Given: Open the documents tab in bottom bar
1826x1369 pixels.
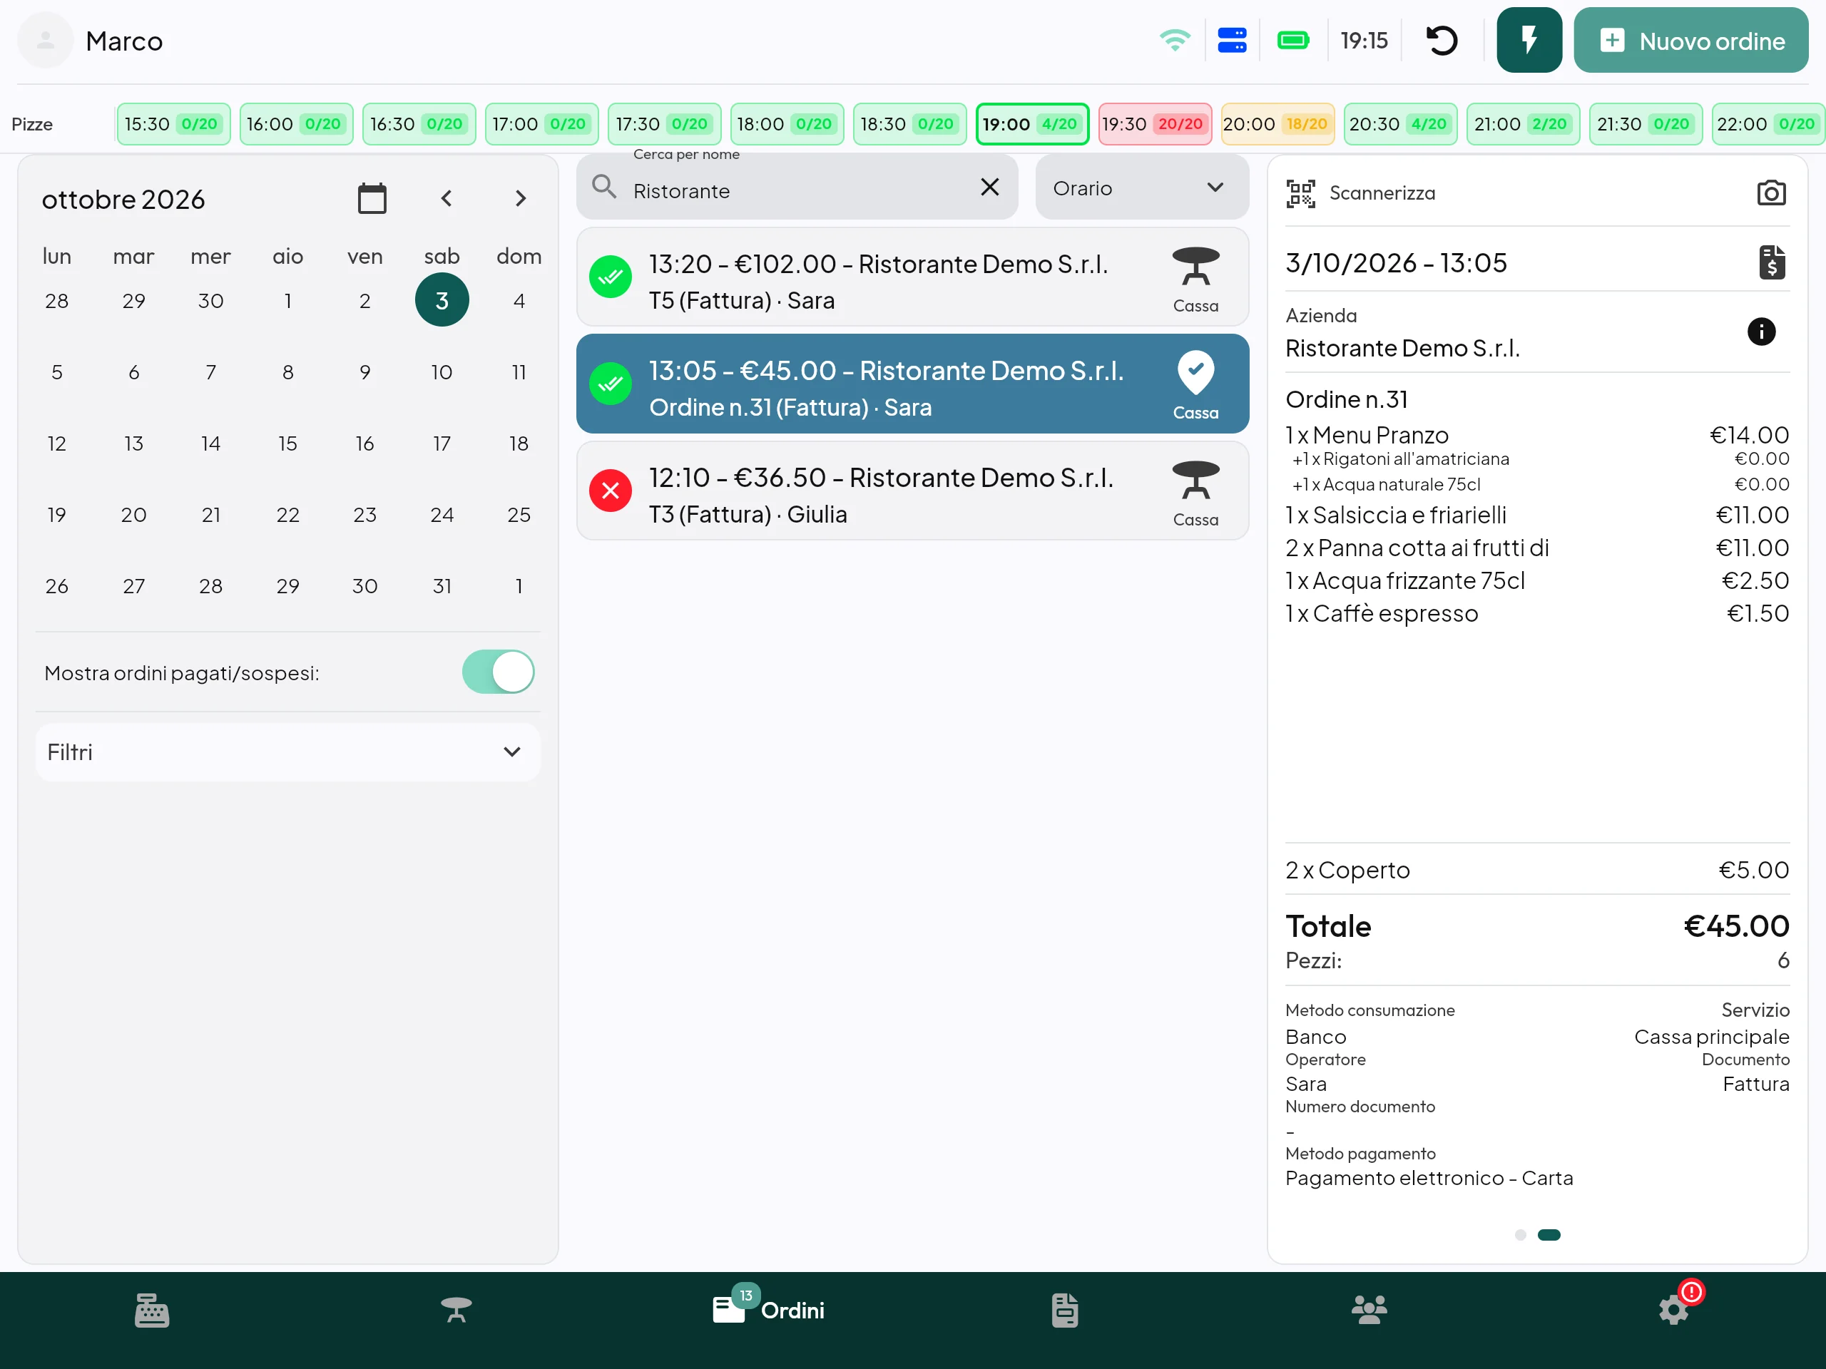Looking at the screenshot, I should pyautogui.click(x=1065, y=1310).
